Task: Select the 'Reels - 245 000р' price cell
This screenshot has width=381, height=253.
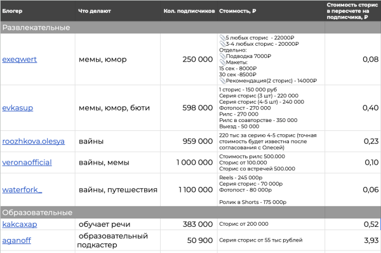Action: [271, 189]
